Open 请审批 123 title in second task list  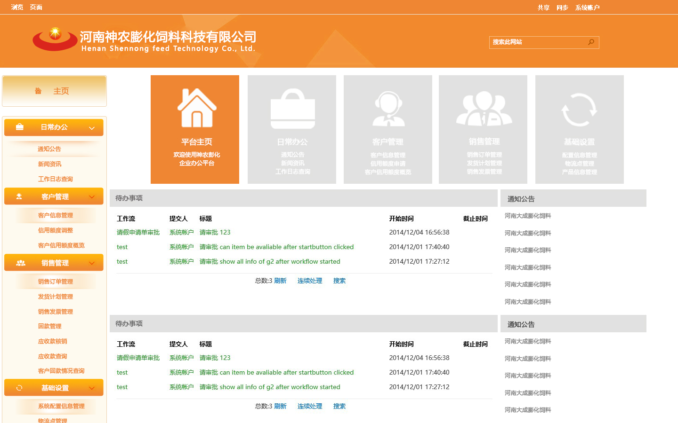tap(215, 358)
